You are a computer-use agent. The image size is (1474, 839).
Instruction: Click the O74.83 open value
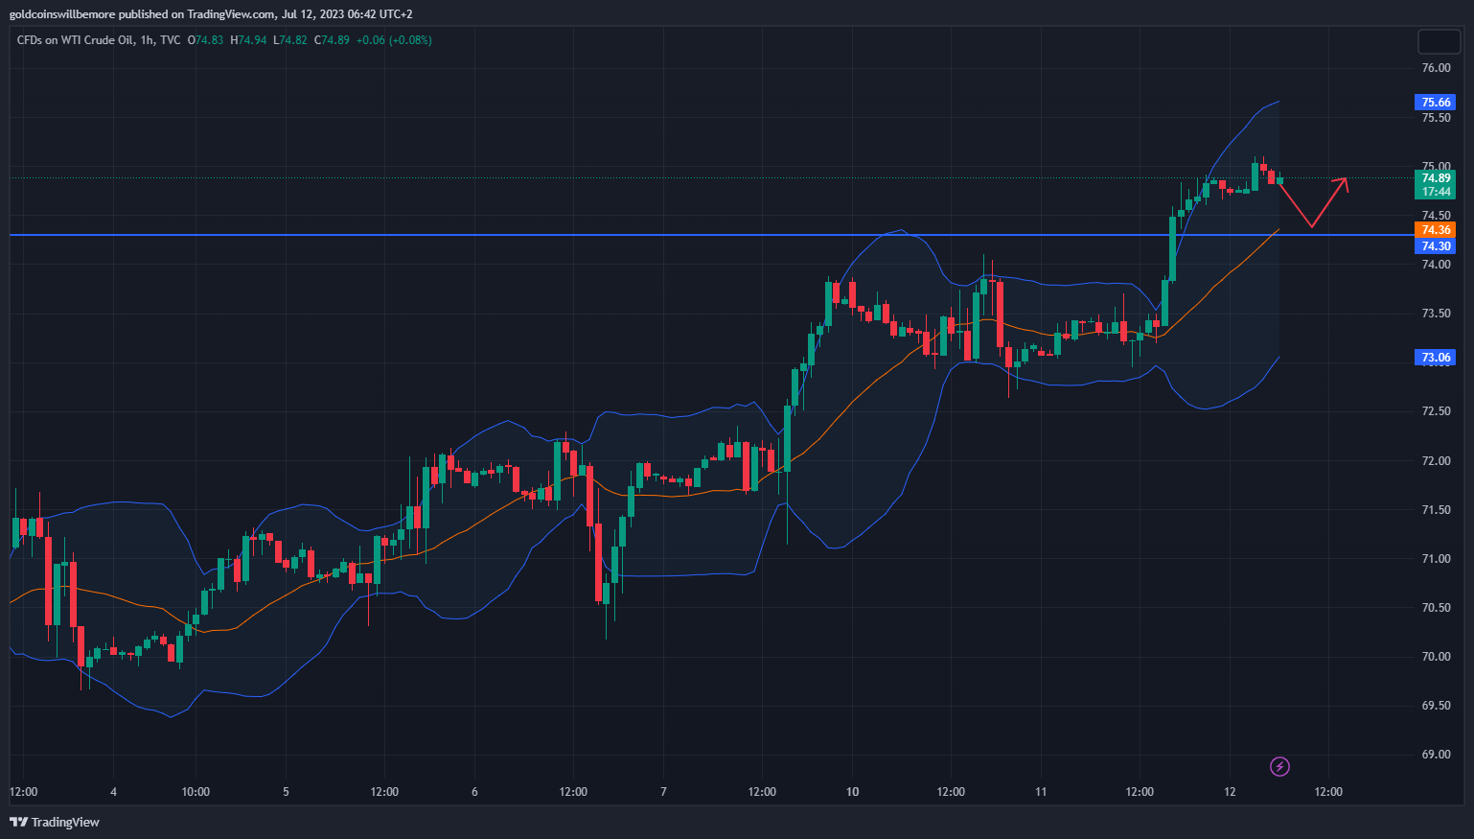tap(205, 40)
